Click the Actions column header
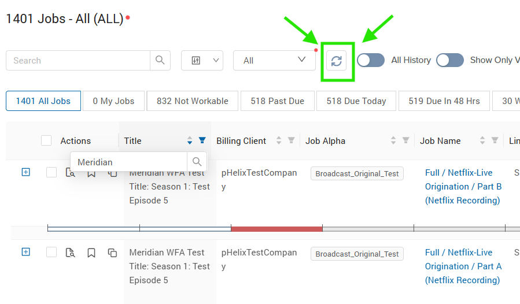The height and width of the screenshot is (304, 520). (76, 140)
